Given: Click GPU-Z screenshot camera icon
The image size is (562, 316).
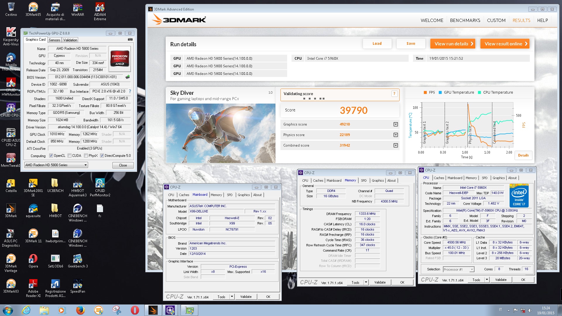Looking at the screenshot, I should [130, 39].
